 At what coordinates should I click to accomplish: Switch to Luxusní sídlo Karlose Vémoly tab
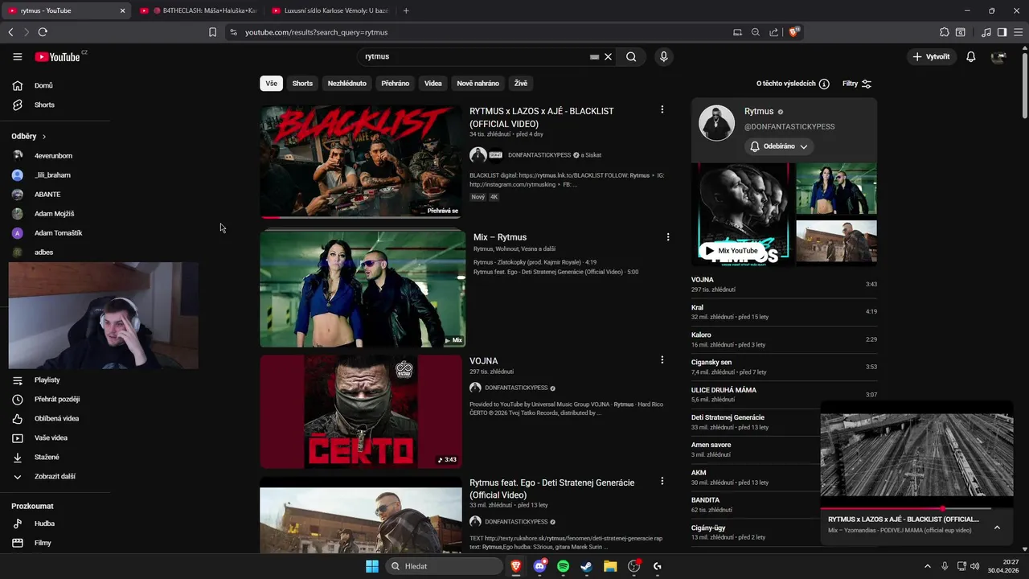pos(330,10)
